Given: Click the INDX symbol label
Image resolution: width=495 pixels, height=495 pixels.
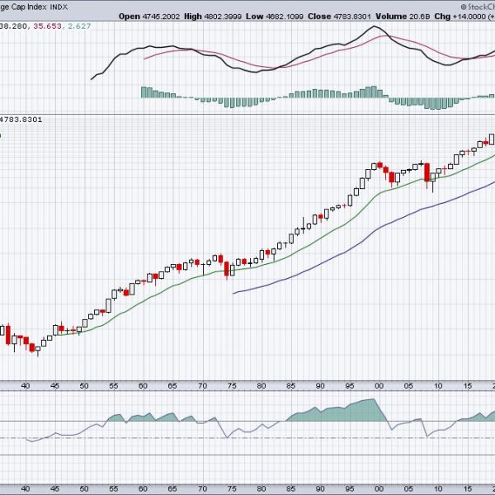Looking at the screenshot, I should tap(59, 7).
